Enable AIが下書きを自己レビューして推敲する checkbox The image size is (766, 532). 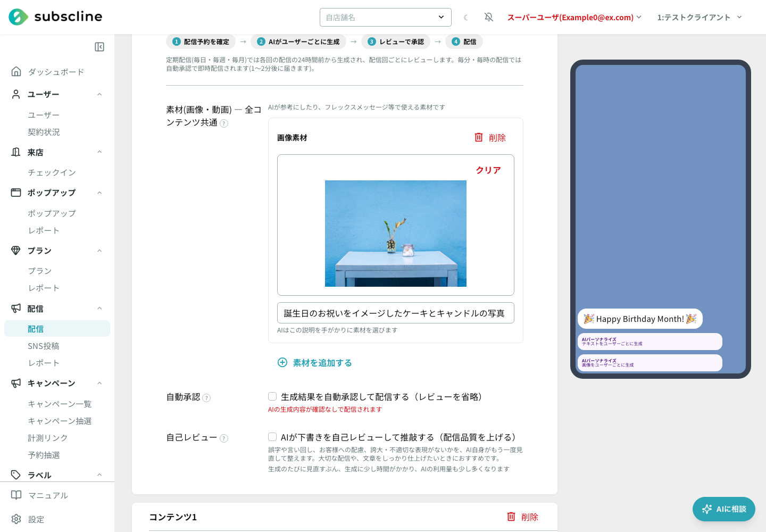272,437
